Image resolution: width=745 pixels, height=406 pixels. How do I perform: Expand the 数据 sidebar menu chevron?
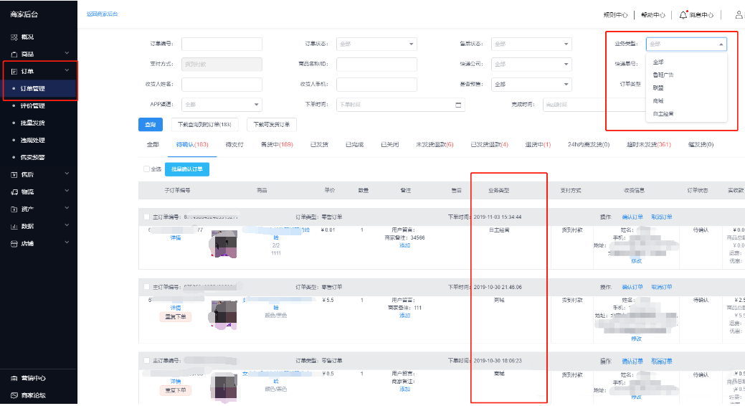tap(67, 225)
